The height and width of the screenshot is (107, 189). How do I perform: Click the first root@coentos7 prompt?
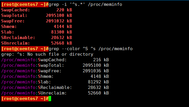(x=25, y=4)
